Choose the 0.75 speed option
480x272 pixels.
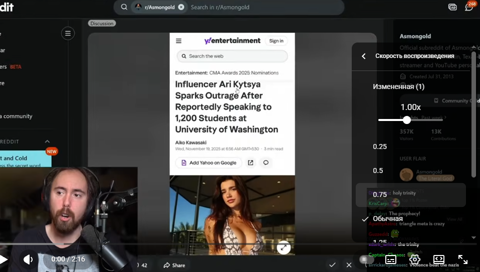tap(380, 194)
